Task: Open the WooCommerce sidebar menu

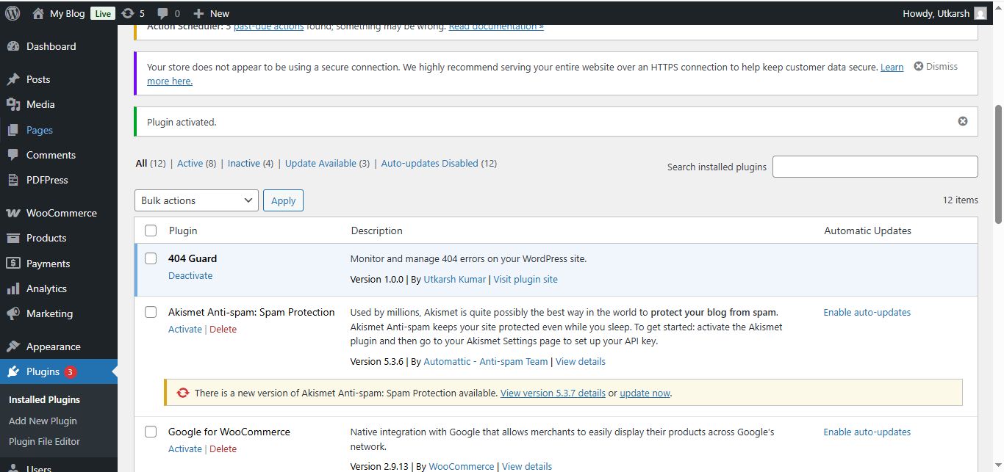Action: (x=61, y=213)
